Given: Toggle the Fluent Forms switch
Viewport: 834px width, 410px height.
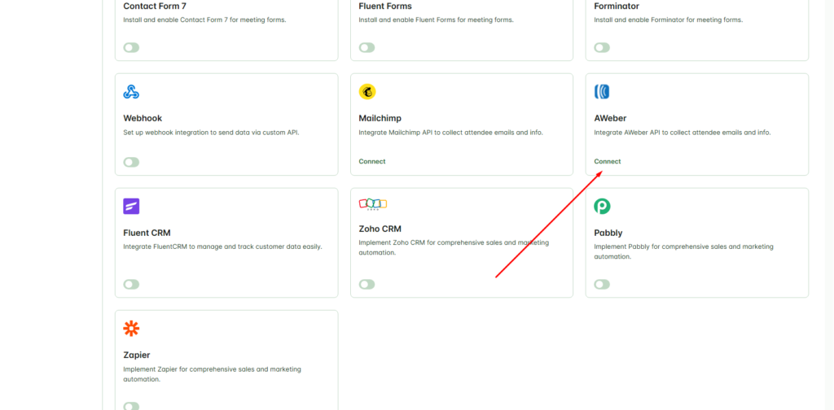Looking at the screenshot, I should click(x=367, y=47).
